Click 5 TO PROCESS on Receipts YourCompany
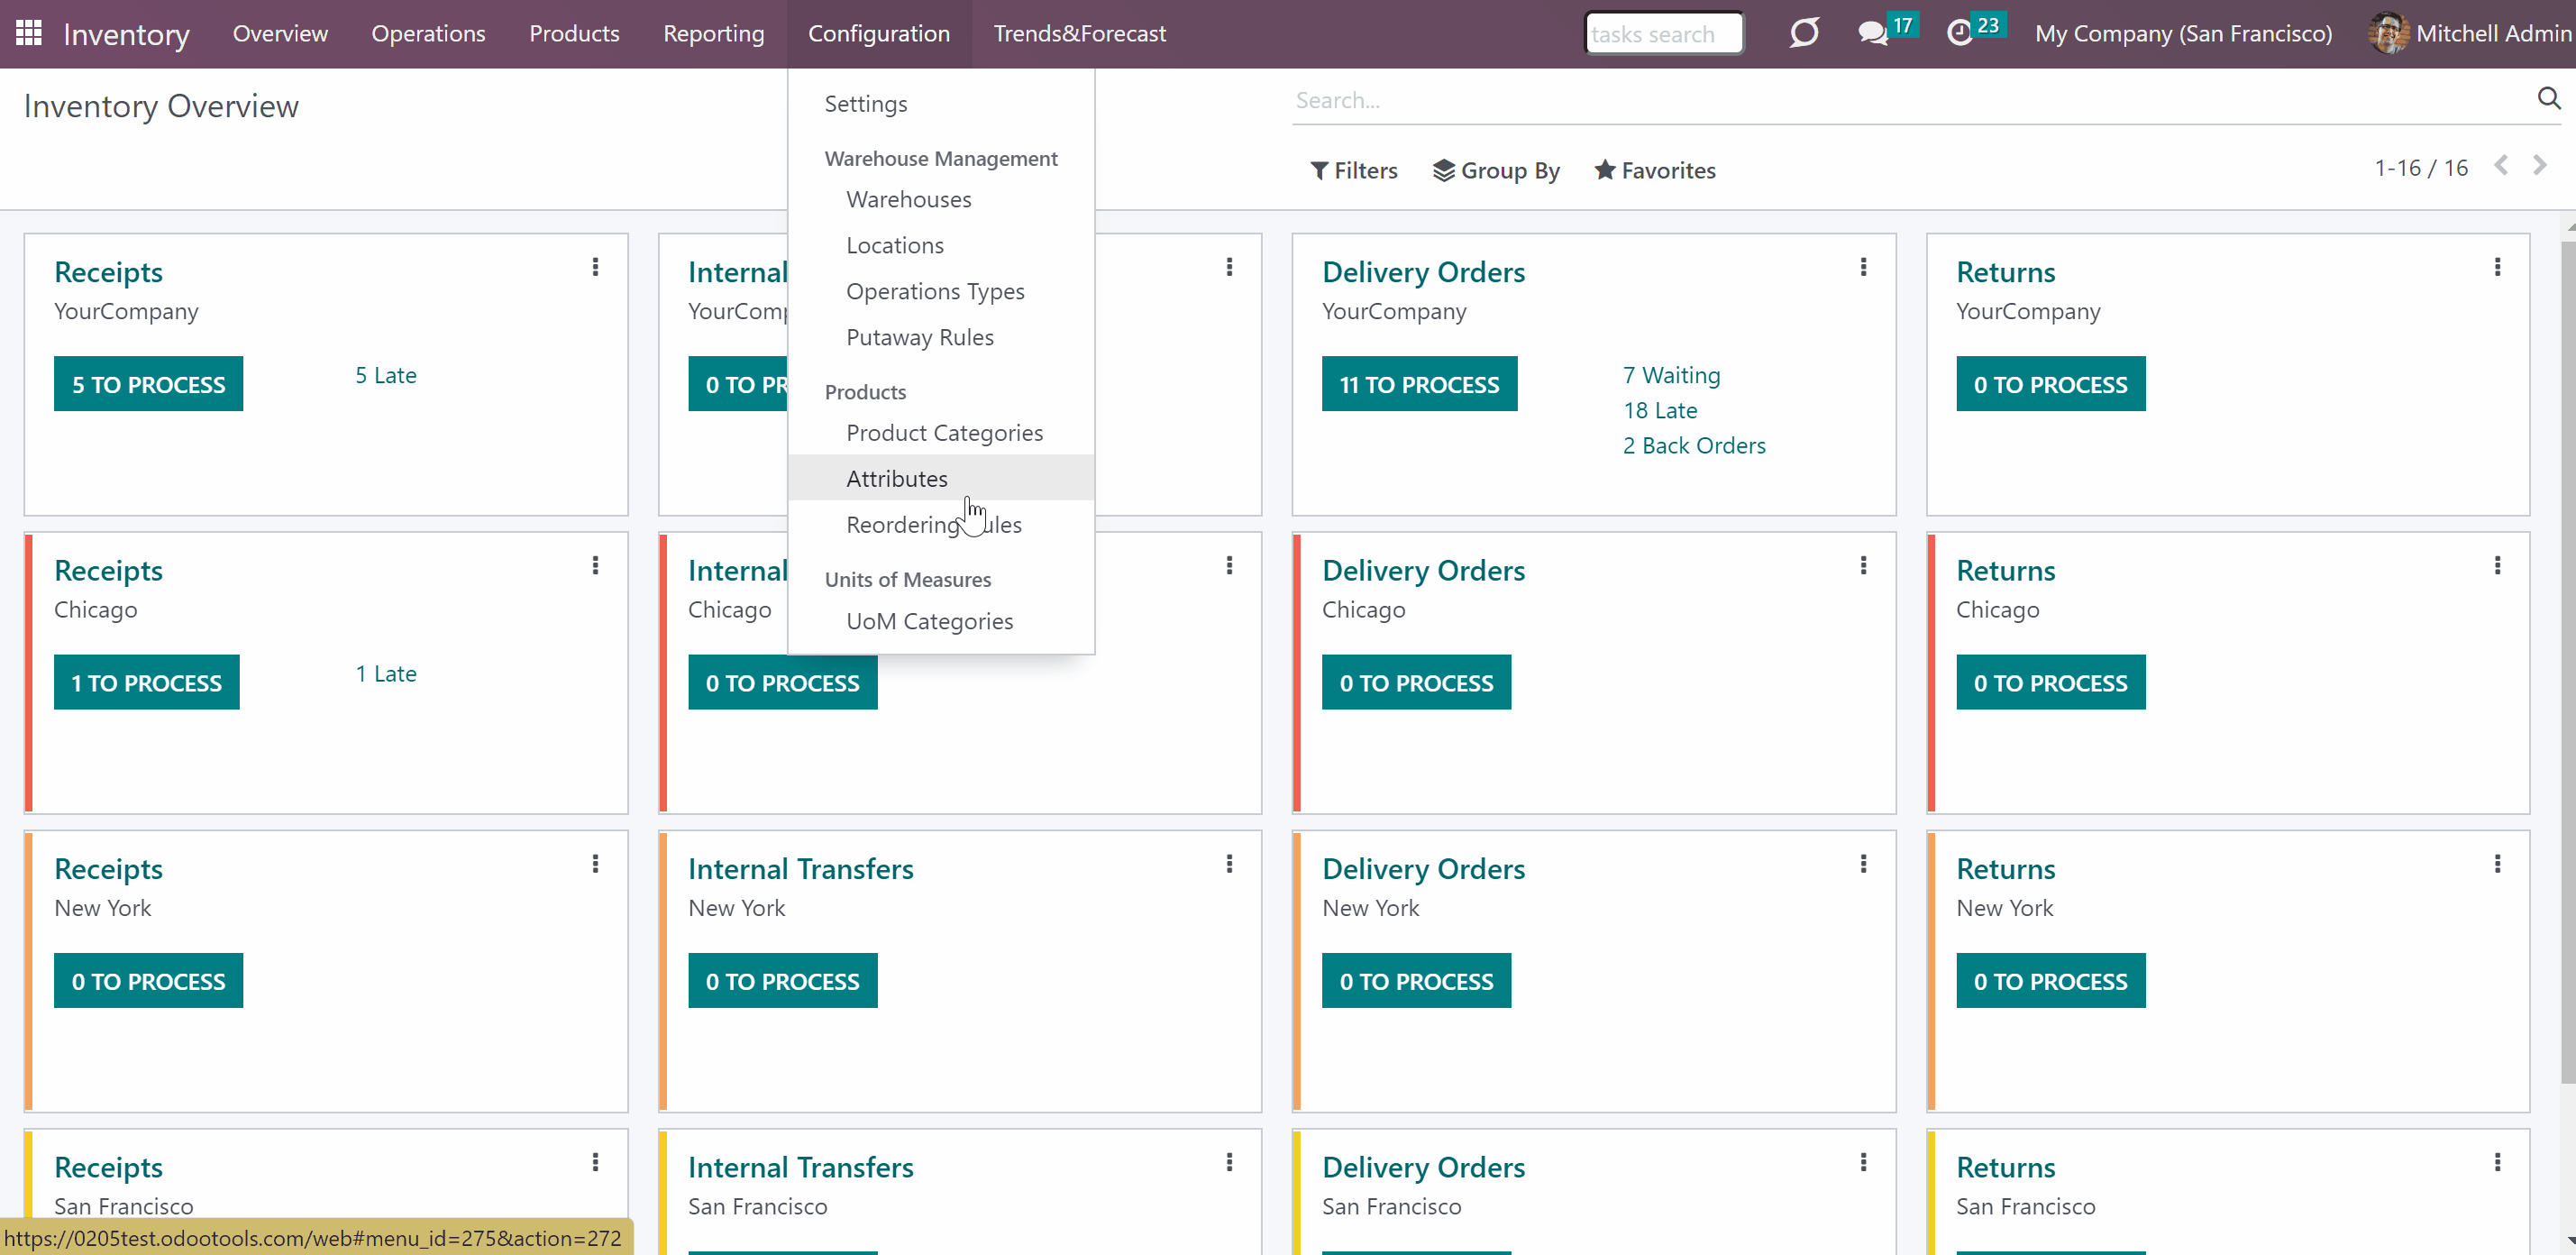This screenshot has height=1255, width=2576. pos(148,384)
